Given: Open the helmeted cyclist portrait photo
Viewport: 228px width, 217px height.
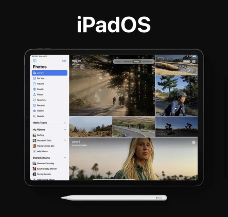Looking at the screenshot, I should coord(177,96).
